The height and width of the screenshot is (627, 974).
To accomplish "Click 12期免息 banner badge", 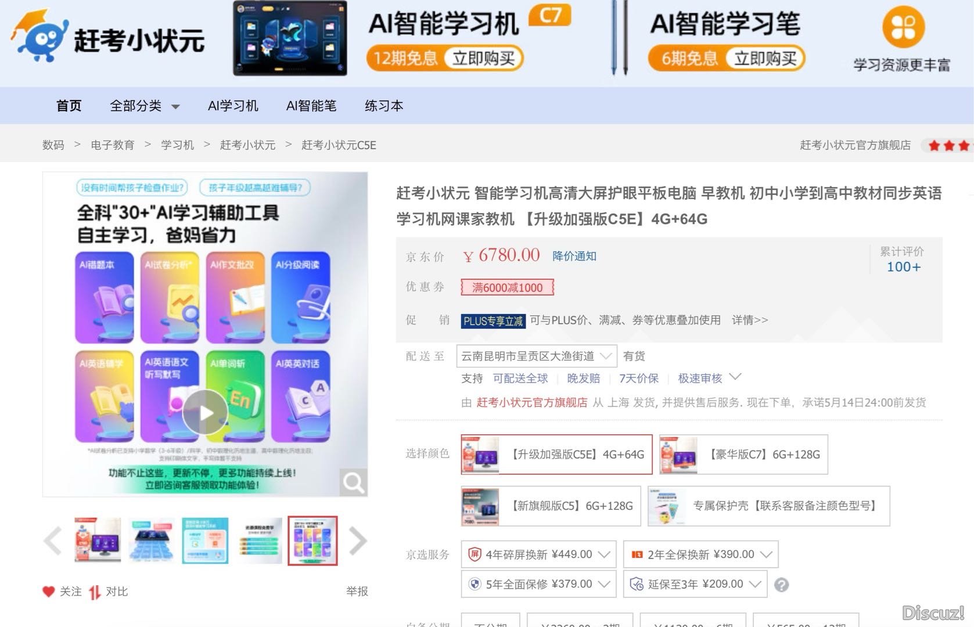I will coord(405,58).
